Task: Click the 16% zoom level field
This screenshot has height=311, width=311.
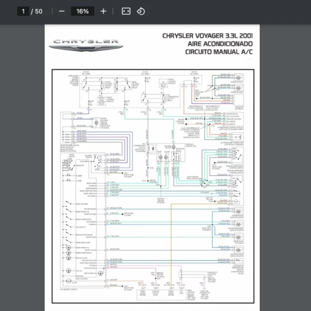Action: [82, 11]
